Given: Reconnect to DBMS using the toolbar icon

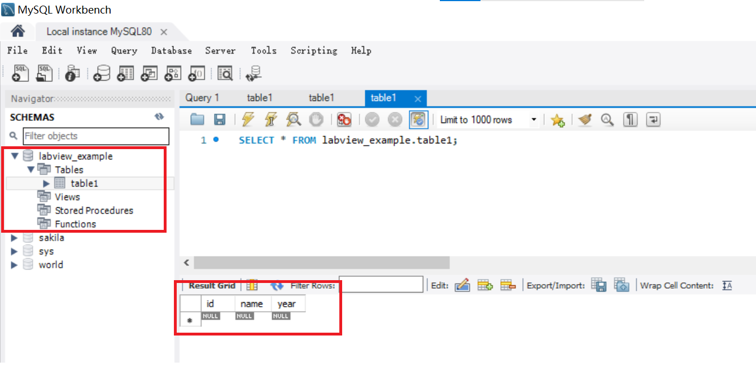Looking at the screenshot, I should [254, 73].
